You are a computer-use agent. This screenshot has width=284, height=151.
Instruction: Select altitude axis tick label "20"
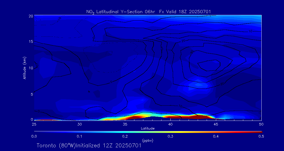[31, 16]
